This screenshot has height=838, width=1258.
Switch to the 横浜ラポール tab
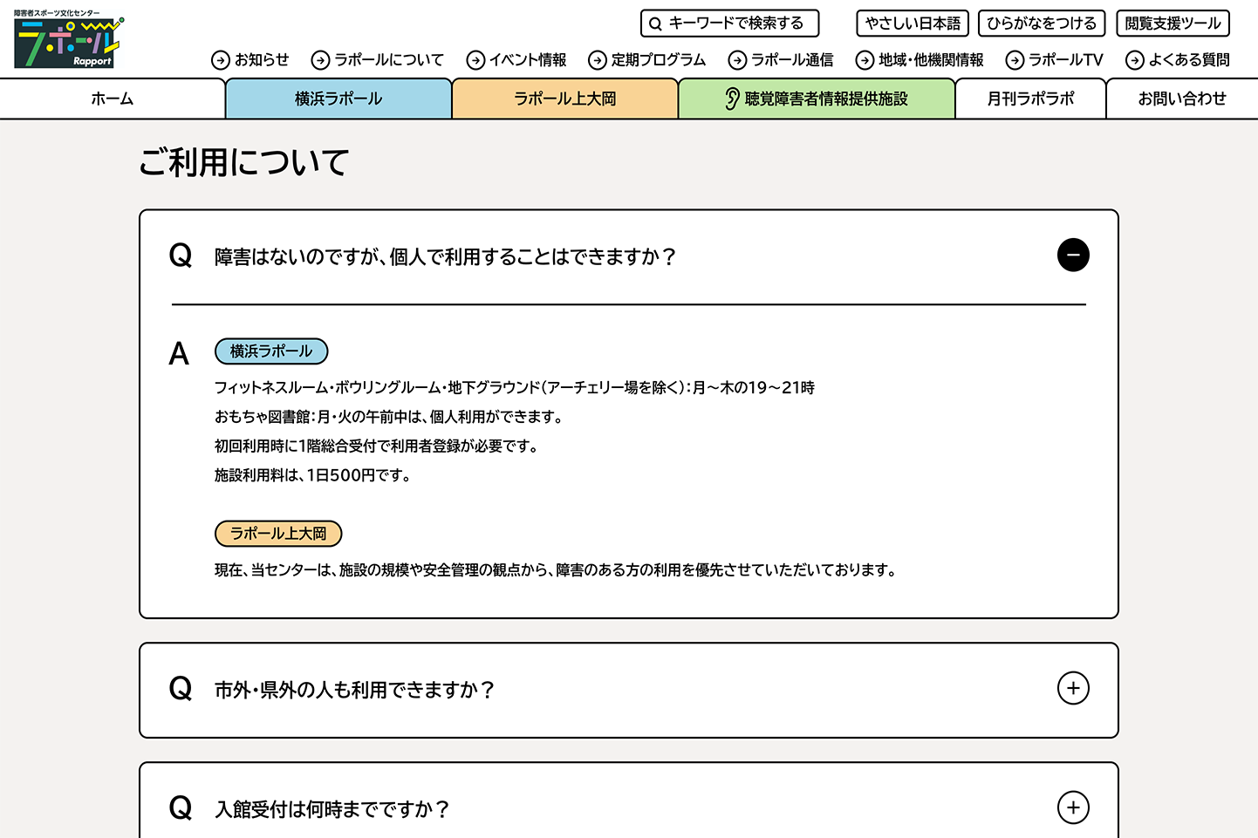[x=338, y=99]
